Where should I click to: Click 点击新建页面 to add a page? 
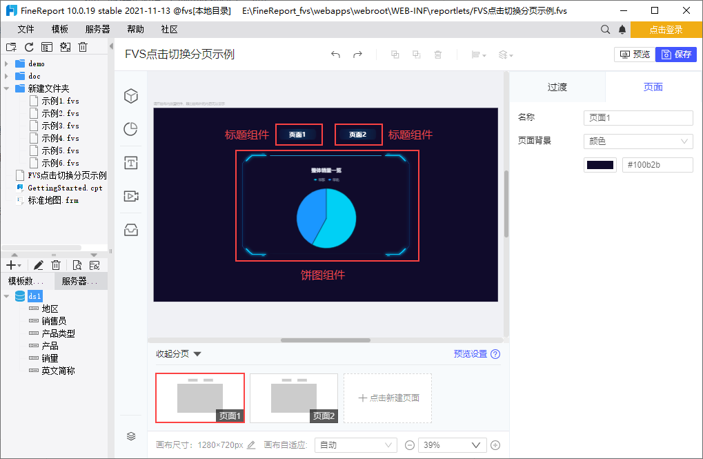388,398
